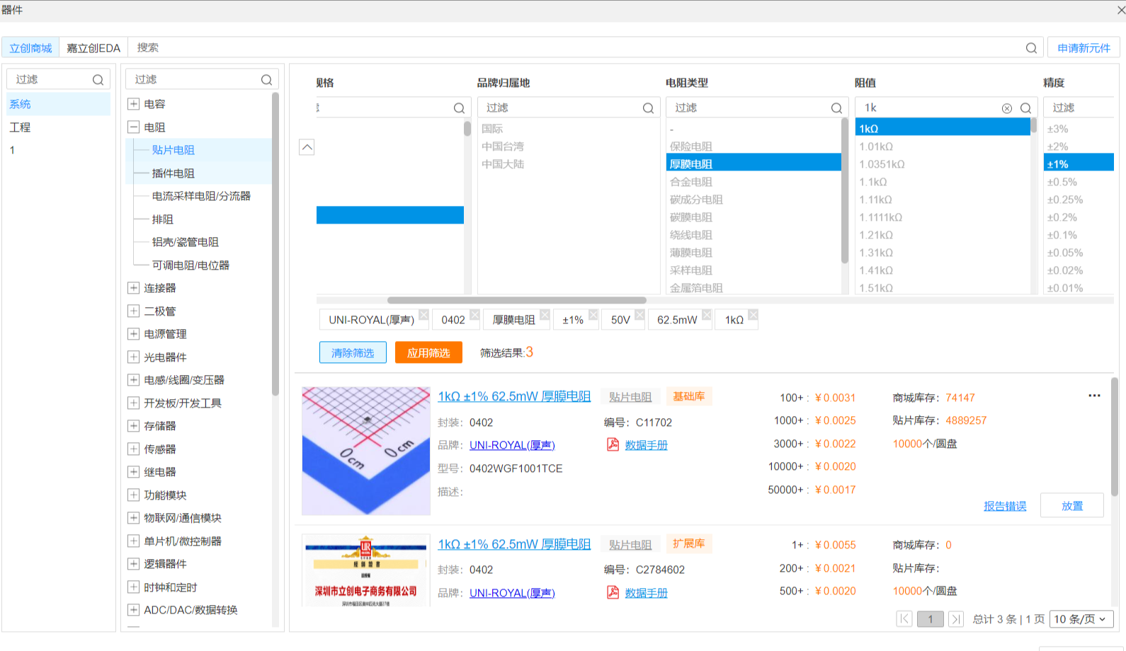Switch to the 嘉立创EDA tab
This screenshot has width=1126, height=651.
(x=93, y=48)
